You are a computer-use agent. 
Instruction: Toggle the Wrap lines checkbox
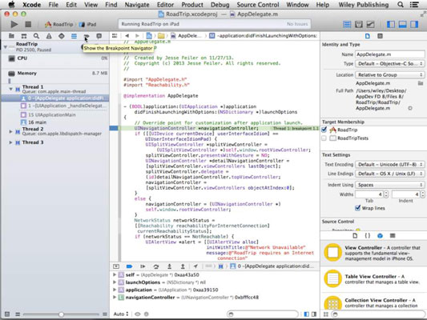point(357,208)
